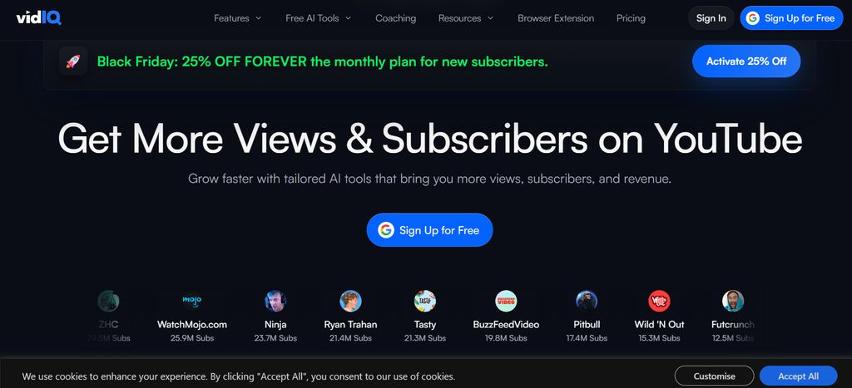This screenshot has height=388, width=852.
Task: Select the Ninja channel avatar
Action: click(275, 301)
